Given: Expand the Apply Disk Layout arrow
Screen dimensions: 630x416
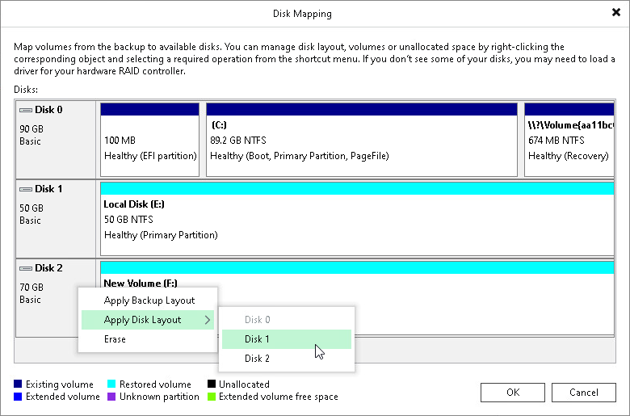Looking at the screenshot, I should (x=208, y=320).
